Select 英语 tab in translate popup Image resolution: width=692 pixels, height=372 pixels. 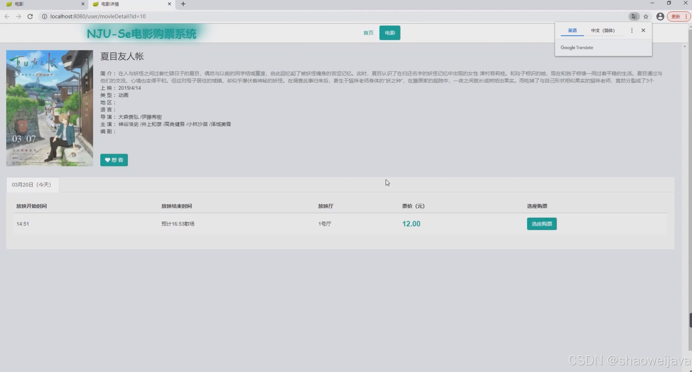click(x=572, y=31)
